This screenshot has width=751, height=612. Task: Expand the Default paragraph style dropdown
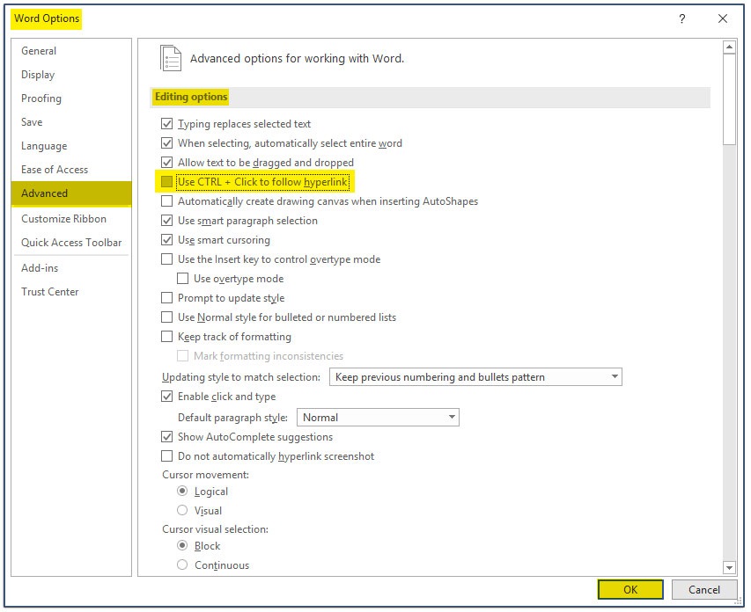(x=378, y=418)
